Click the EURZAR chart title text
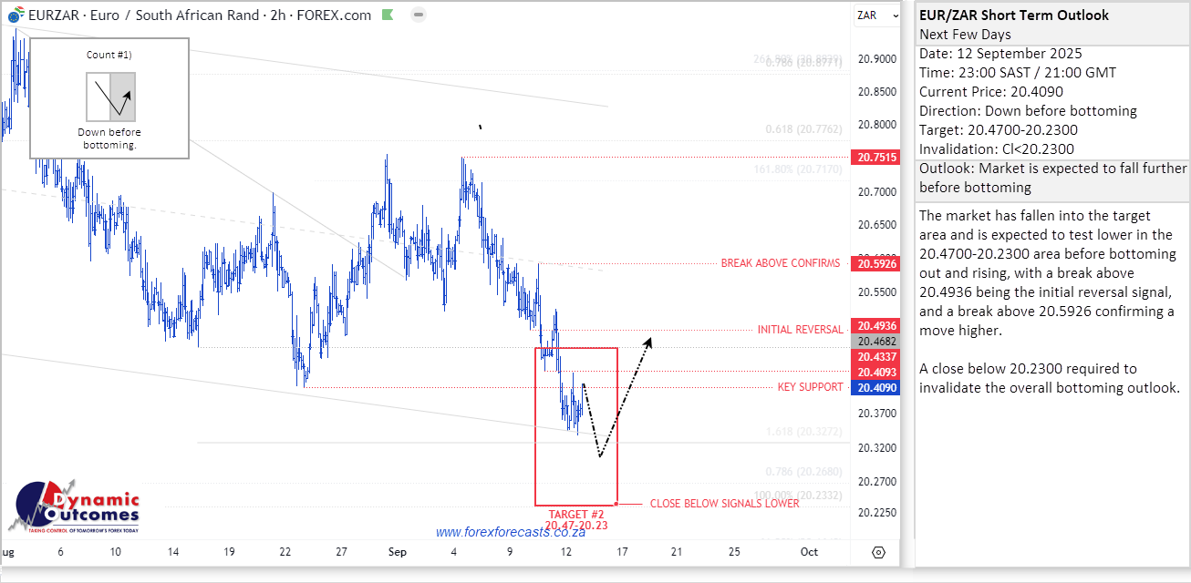 (200, 15)
